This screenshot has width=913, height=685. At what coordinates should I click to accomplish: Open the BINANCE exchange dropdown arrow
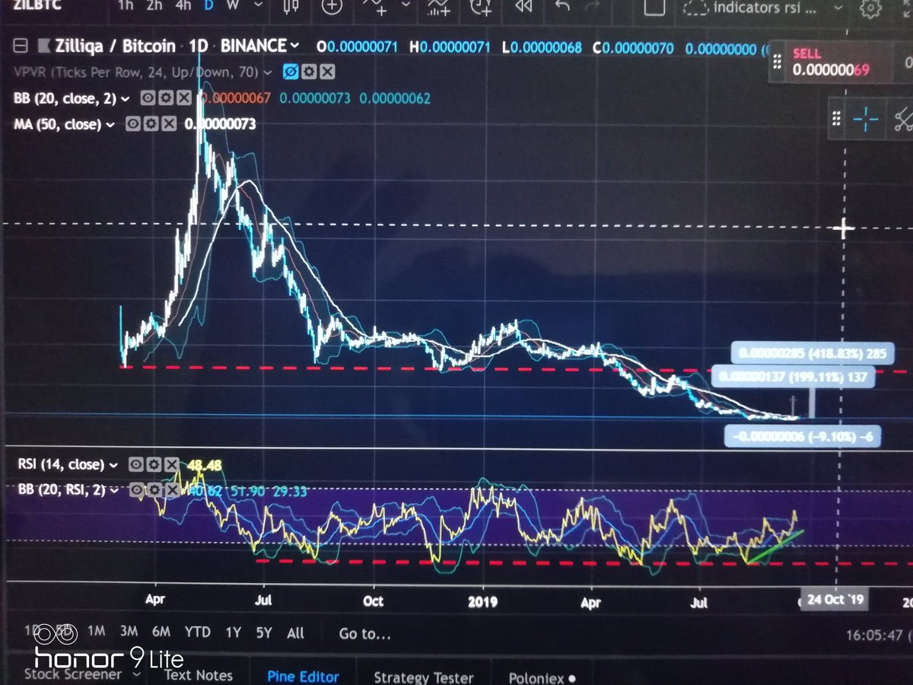point(294,47)
